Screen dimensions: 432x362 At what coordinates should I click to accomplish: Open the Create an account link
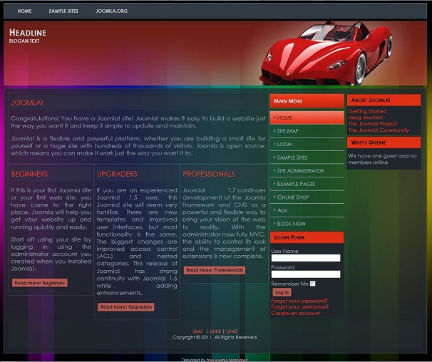pyautogui.click(x=295, y=313)
